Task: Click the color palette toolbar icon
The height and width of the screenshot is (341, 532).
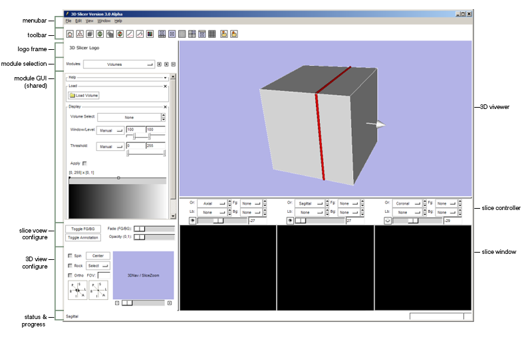Action: (x=150, y=33)
